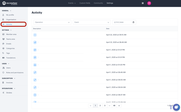
Task: Click the pencil icon for 09:04 AM entry
Action: 35,88
